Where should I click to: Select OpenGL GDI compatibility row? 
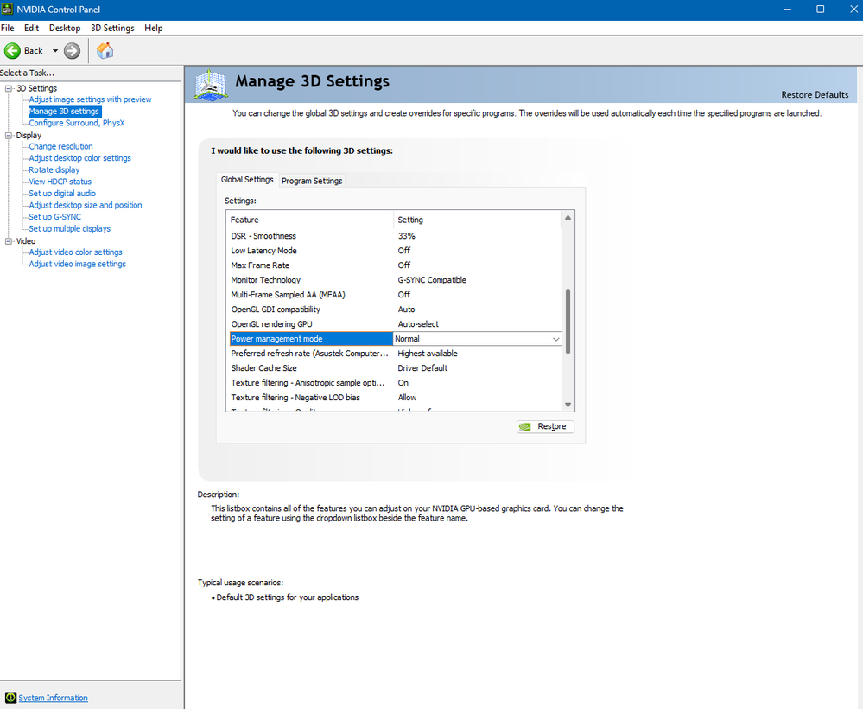pyautogui.click(x=394, y=310)
